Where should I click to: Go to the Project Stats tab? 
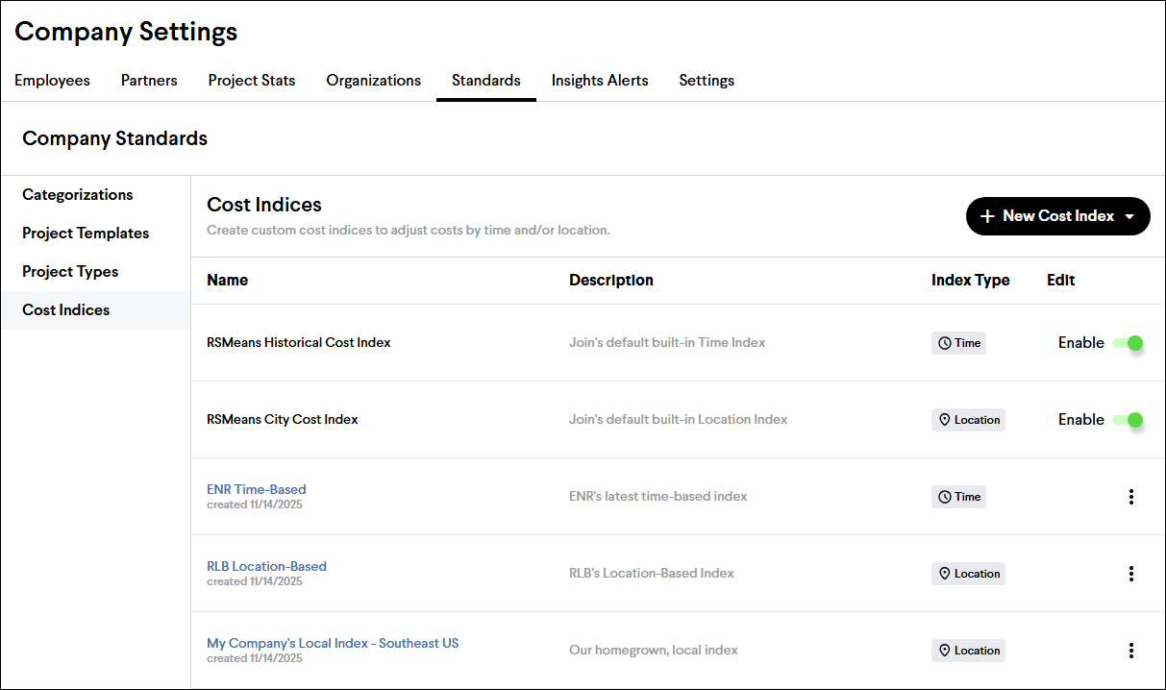[252, 81]
